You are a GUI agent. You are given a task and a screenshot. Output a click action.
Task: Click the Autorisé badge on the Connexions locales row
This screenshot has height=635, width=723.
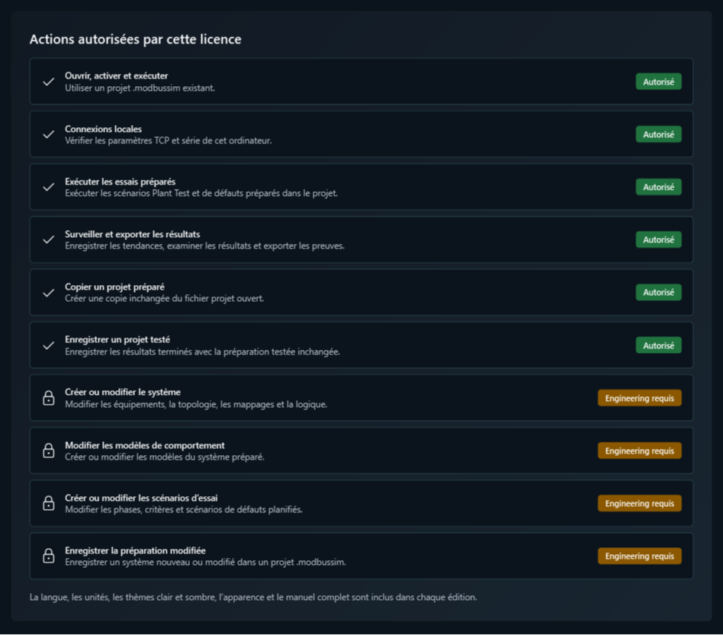tap(658, 134)
